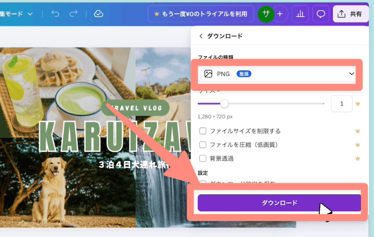The width and height of the screenshot is (374, 237).
Task: Click the size multiplier input field
Action: point(342,104)
